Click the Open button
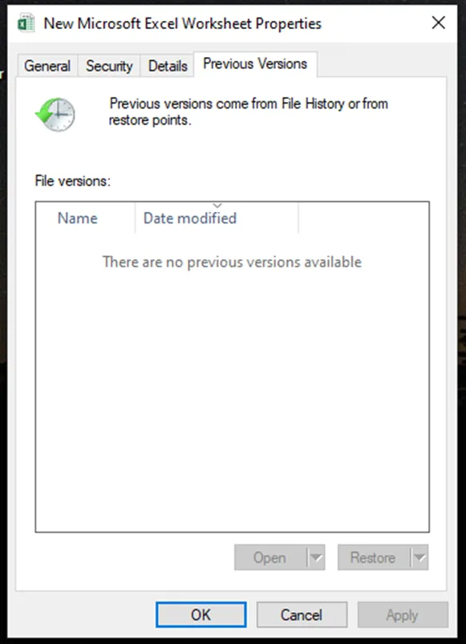This screenshot has height=644, width=466. tap(270, 557)
